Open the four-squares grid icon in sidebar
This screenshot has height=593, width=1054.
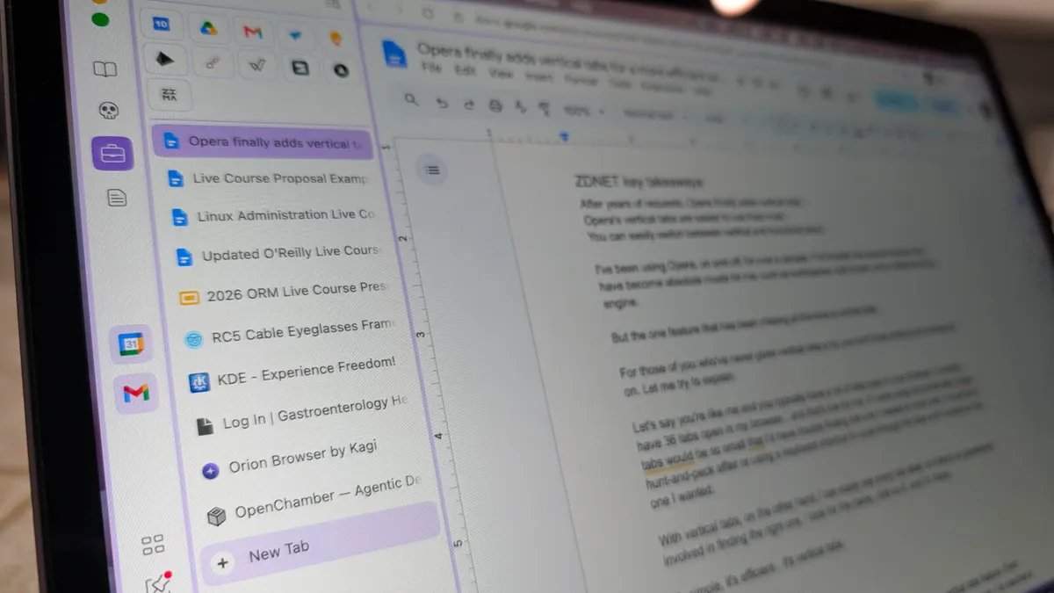(153, 545)
